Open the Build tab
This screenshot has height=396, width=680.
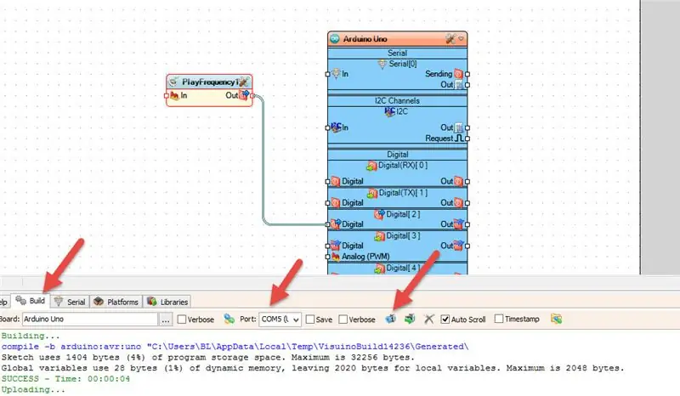pos(31,301)
